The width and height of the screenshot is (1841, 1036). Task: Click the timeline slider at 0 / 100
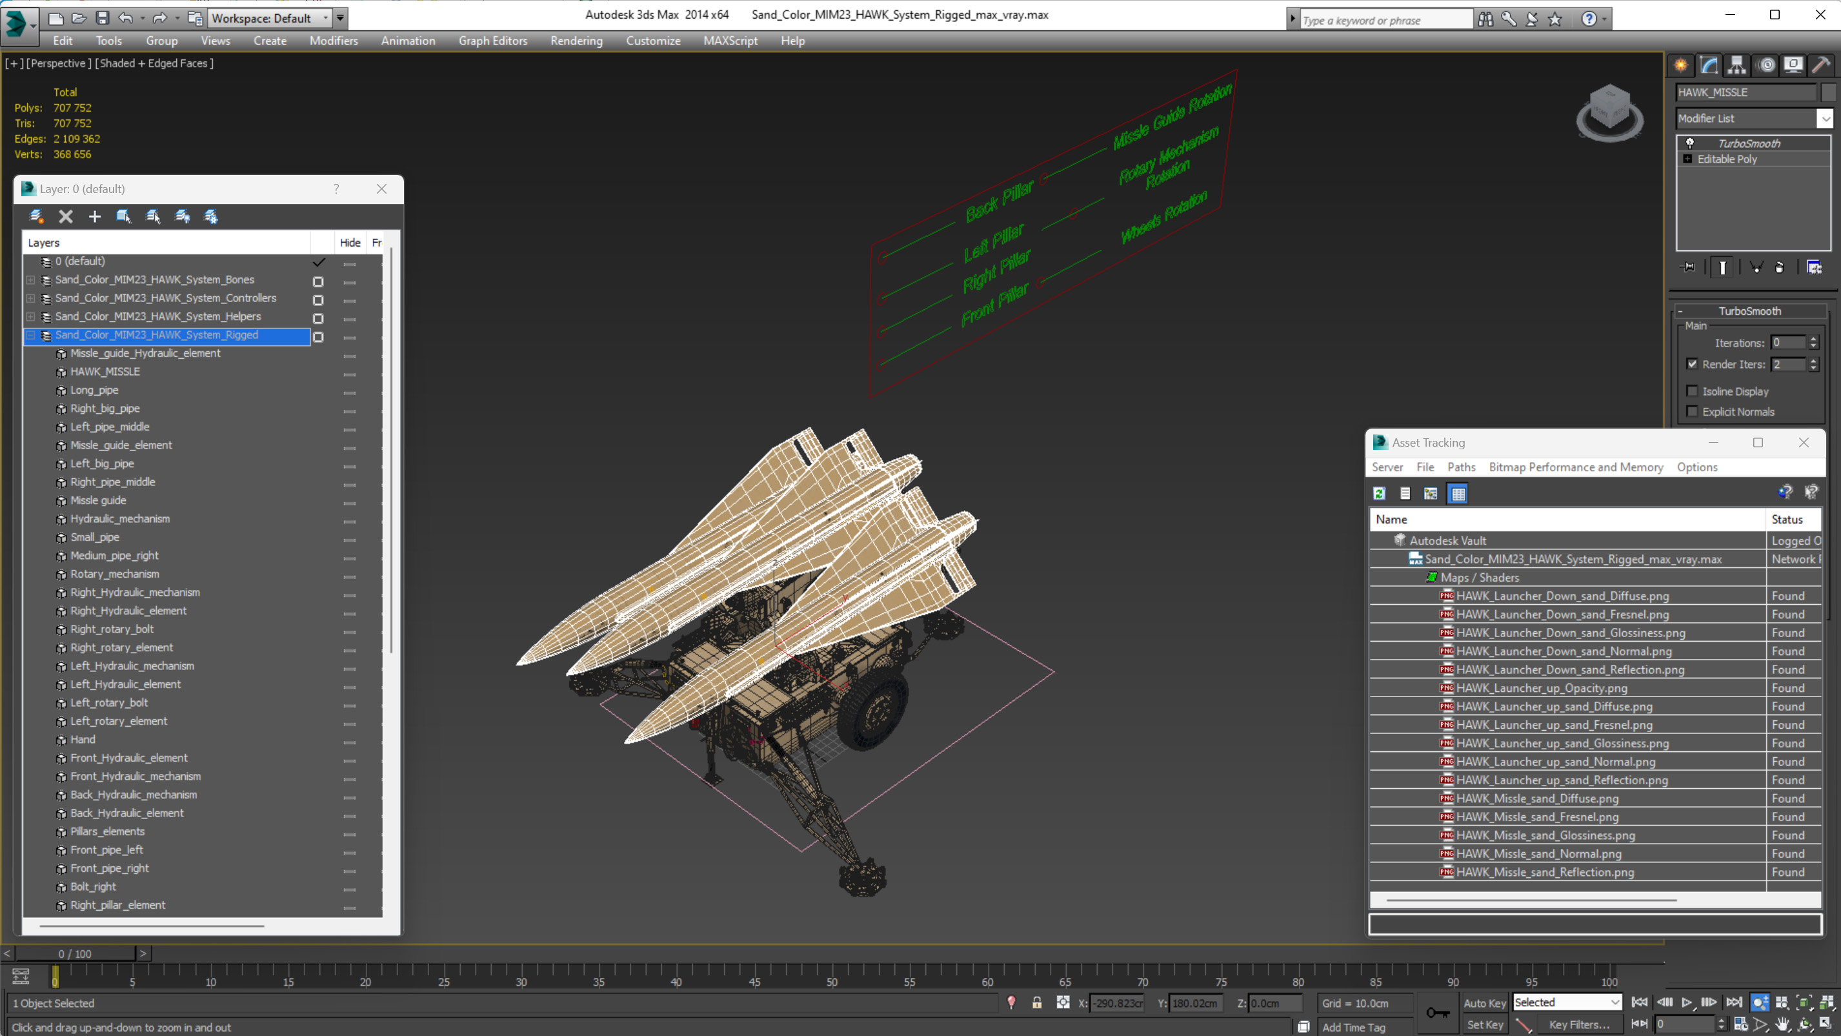(75, 954)
